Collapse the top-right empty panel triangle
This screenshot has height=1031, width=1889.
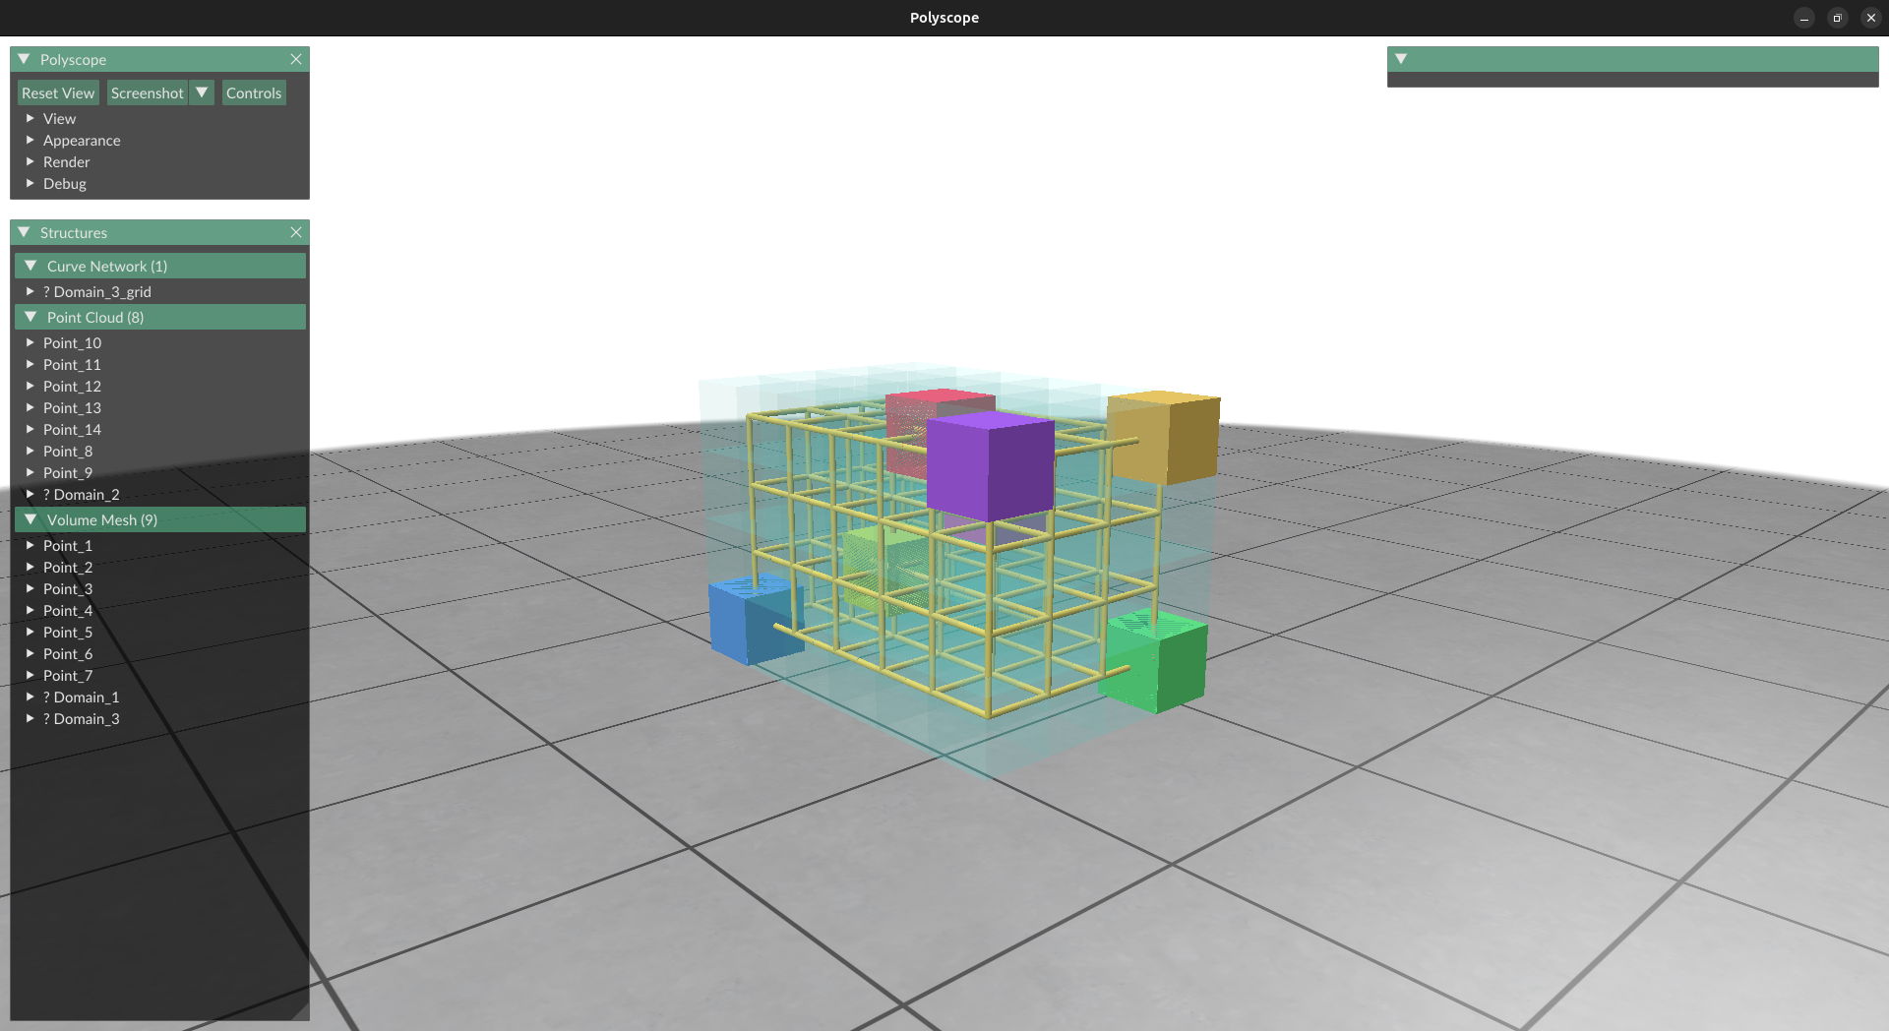(1401, 59)
